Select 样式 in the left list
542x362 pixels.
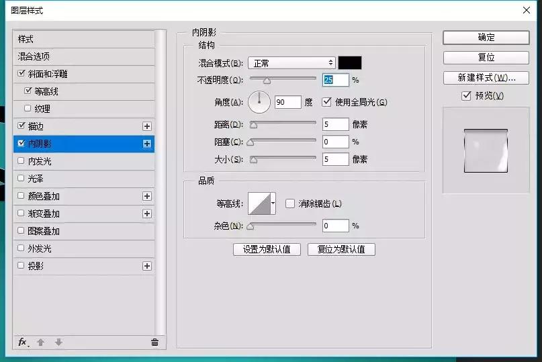click(84, 39)
